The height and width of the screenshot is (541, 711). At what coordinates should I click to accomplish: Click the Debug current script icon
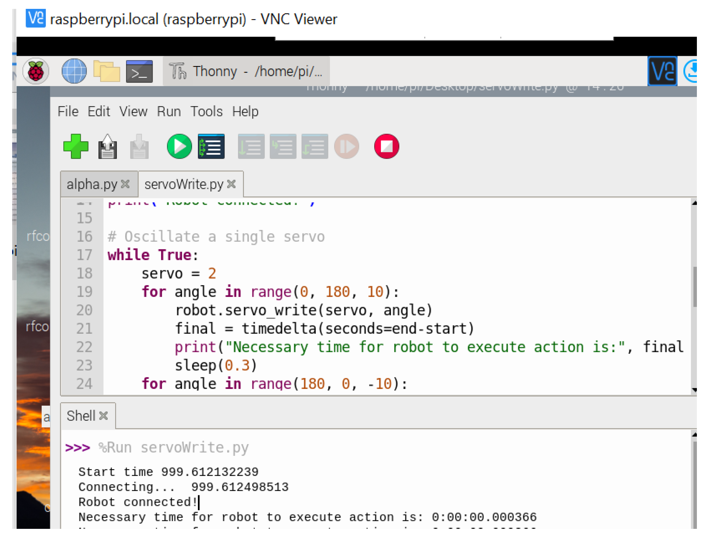[211, 147]
